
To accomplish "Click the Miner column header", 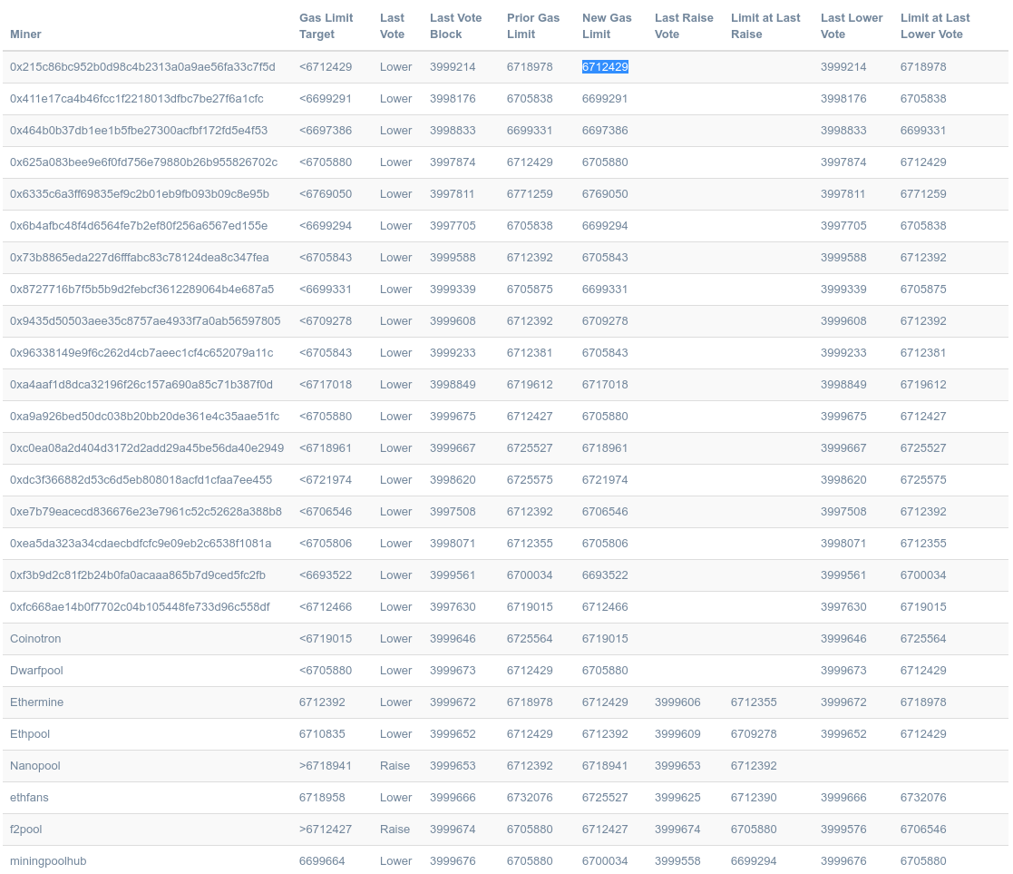I will [x=25, y=34].
